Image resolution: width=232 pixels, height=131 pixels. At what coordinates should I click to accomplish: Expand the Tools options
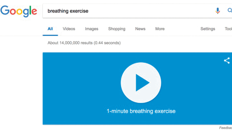click(x=229, y=29)
